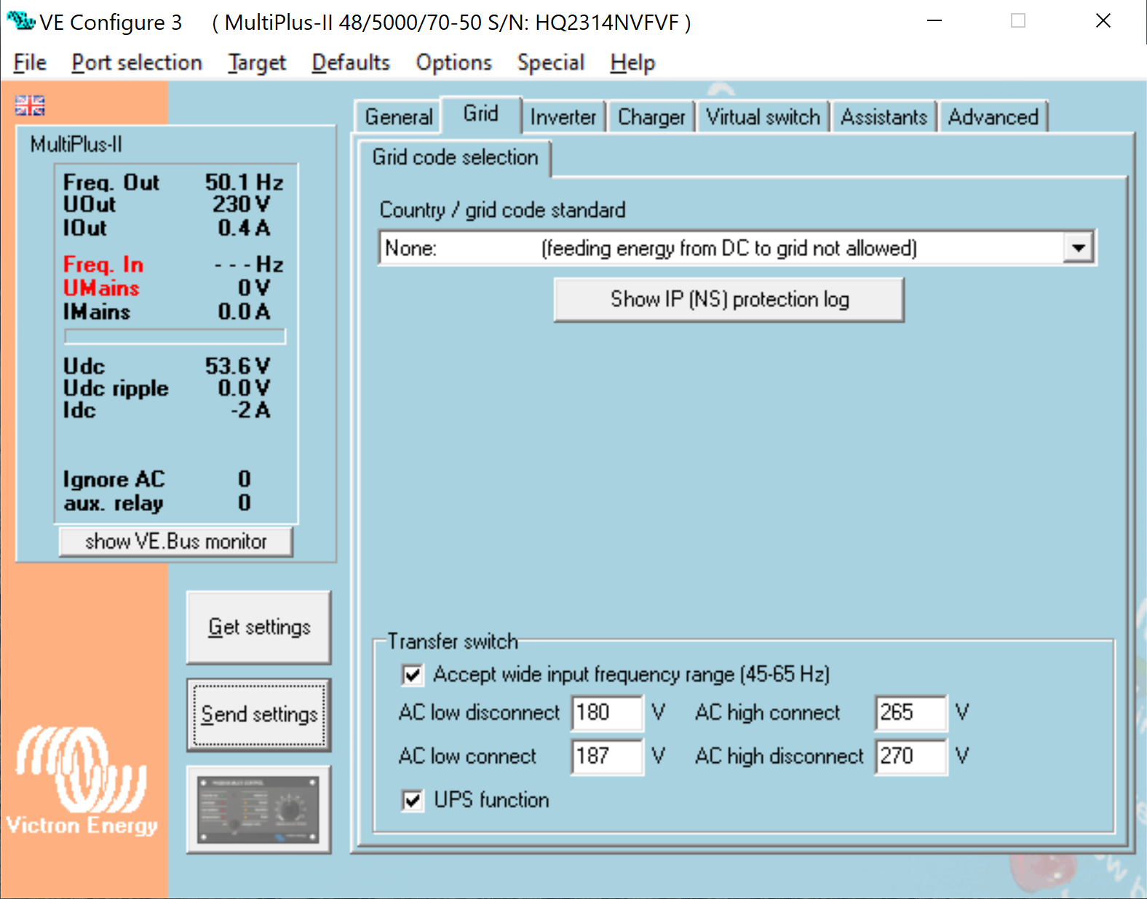Click the Freq. Out 50.1 Hz reading
The height and width of the screenshot is (899, 1147).
(173, 182)
